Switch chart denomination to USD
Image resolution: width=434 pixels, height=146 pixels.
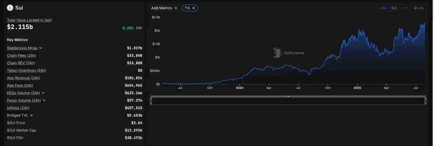(383, 8)
